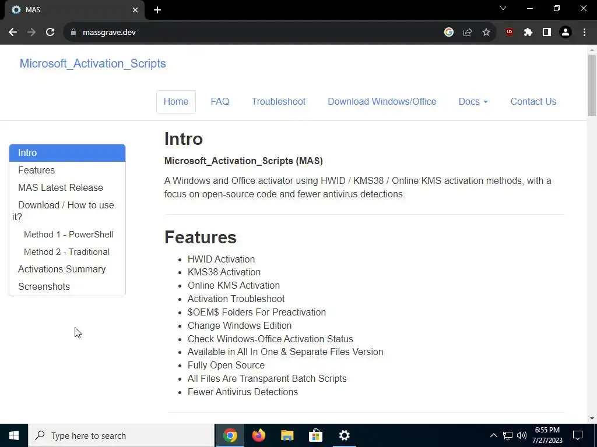Click $OEM$ Folders For Preactivation text
Screen dimensions: 597x447
257,312
